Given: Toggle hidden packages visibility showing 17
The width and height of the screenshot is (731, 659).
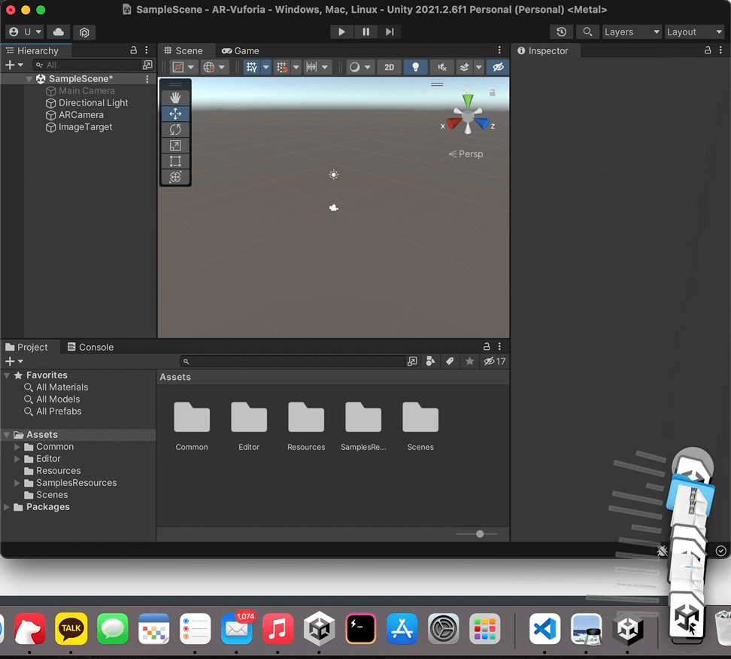Looking at the screenshot, I should tap(495, 361).
